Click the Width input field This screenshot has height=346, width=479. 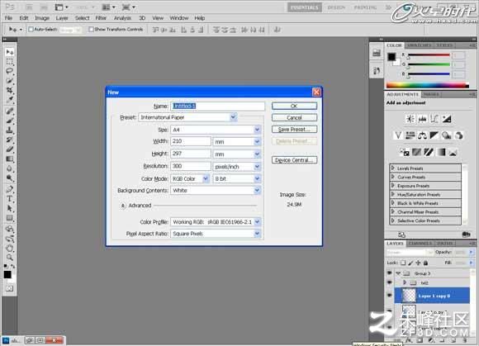tap(191, 141)
